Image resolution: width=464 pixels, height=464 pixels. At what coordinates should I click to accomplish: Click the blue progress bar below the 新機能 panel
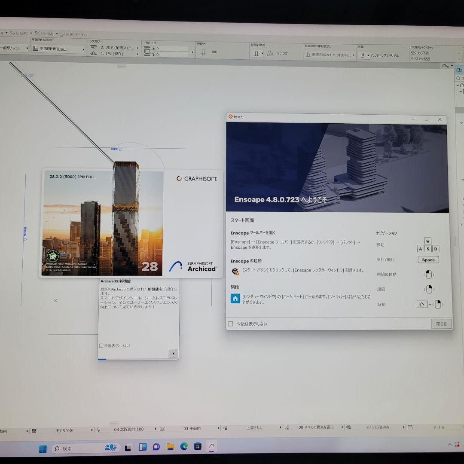pyautogui.click(x=103, y=359)
